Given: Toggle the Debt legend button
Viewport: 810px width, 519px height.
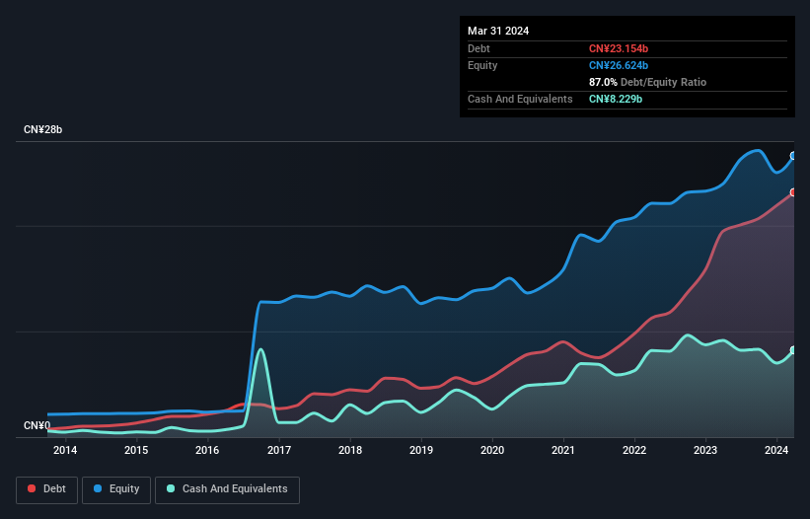Looking at the screenshot, I should (x=47, y=489).
